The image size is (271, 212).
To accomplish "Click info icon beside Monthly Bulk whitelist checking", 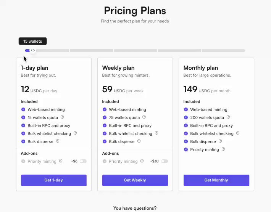I will pyautogui.click(x=238, y=133).
